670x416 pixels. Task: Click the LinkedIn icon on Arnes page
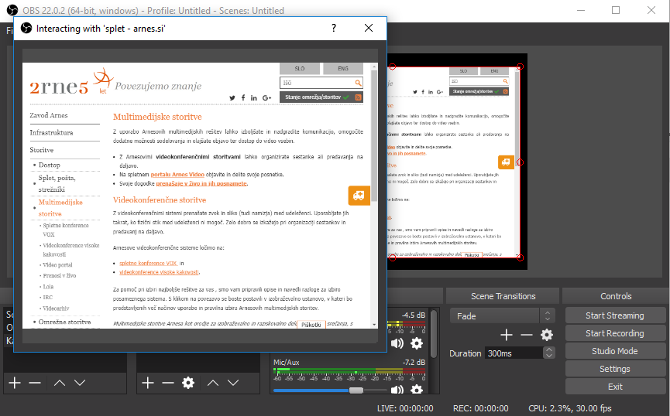point(254,97)
